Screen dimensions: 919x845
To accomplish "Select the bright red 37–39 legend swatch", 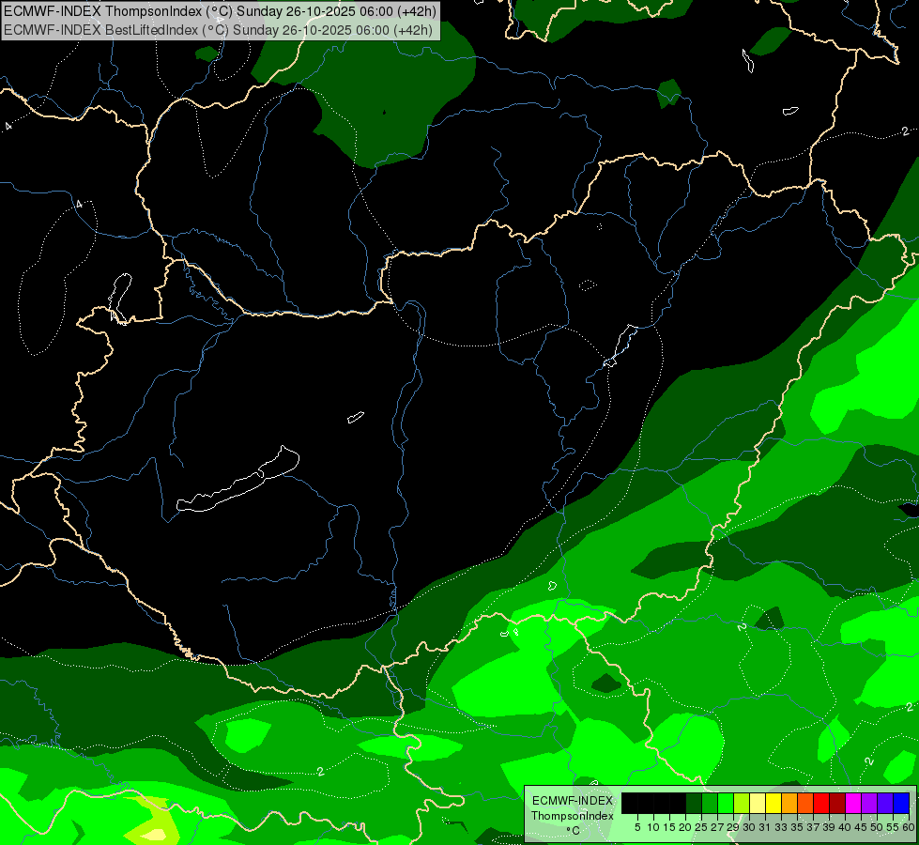I will tap(821, 803).
